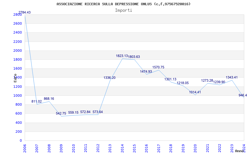Click the 1803.63 data label
The image size is (247, 154).
pos(134,57)
